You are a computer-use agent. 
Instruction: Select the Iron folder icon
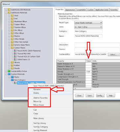pyautogui.click(x=12, y=18)
